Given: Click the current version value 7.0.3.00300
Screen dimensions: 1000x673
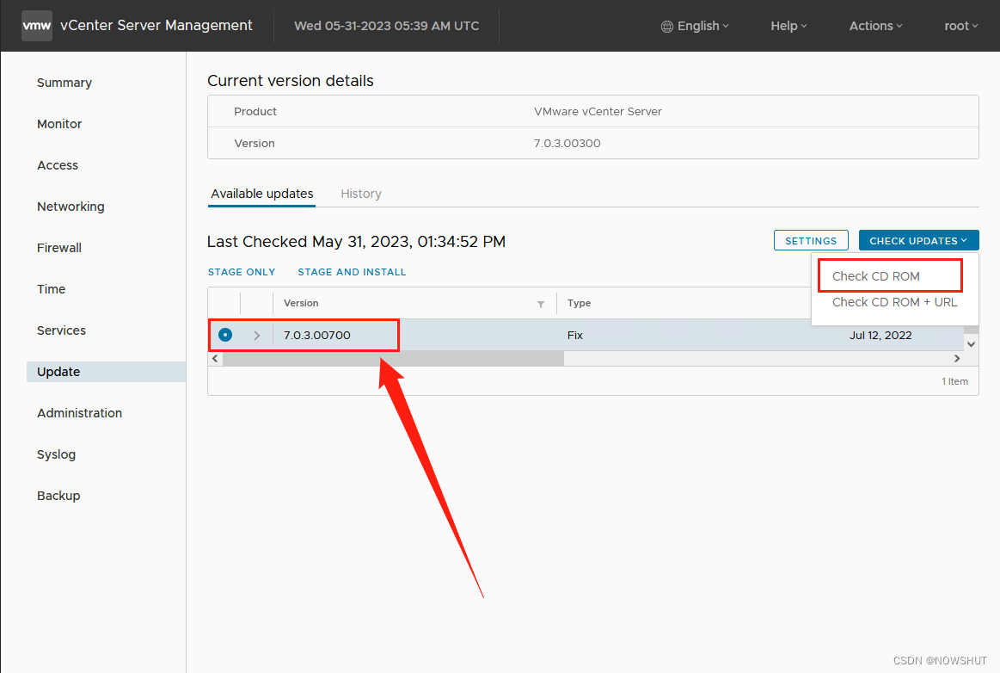Looking at the screenshot, I should (x=567, y=143).
